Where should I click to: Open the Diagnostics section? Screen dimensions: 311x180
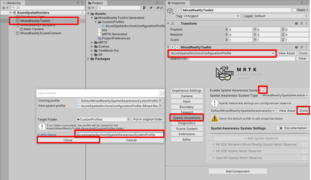(187, 123)
